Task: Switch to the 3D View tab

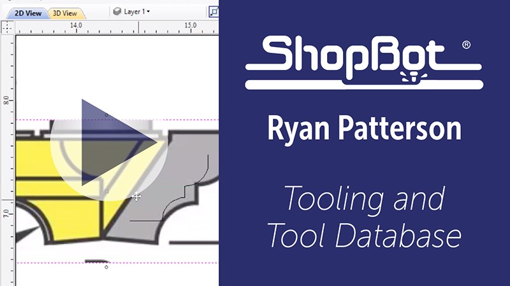Action: tap(65, 13)
